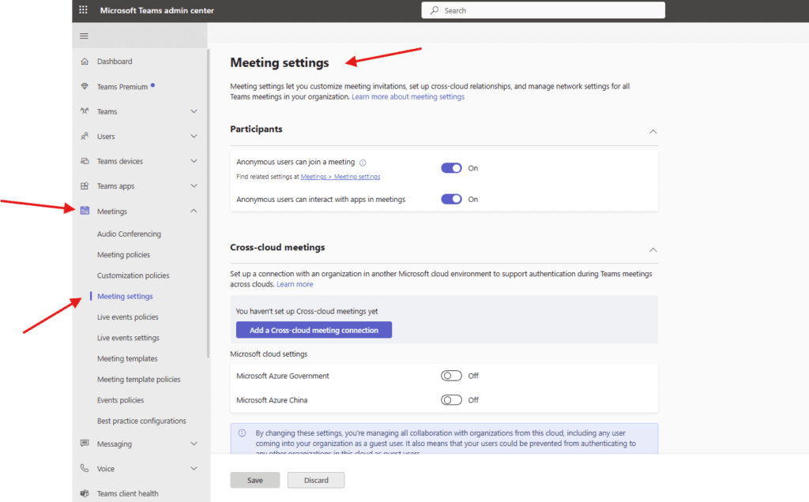Collapse the Cross-cloud meetings section
Screen dimensions: 809x502
pyautogui.click(x=653, y=249)
